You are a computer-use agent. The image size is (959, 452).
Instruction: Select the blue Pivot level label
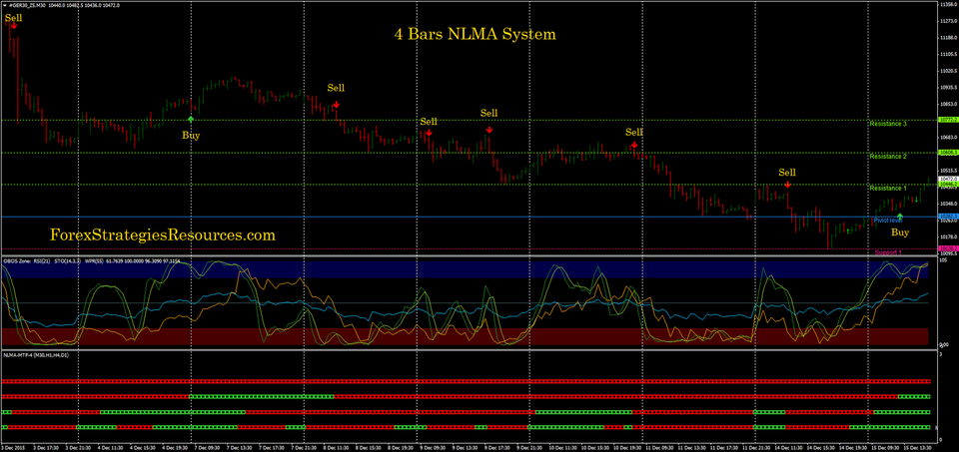(889, 220)
